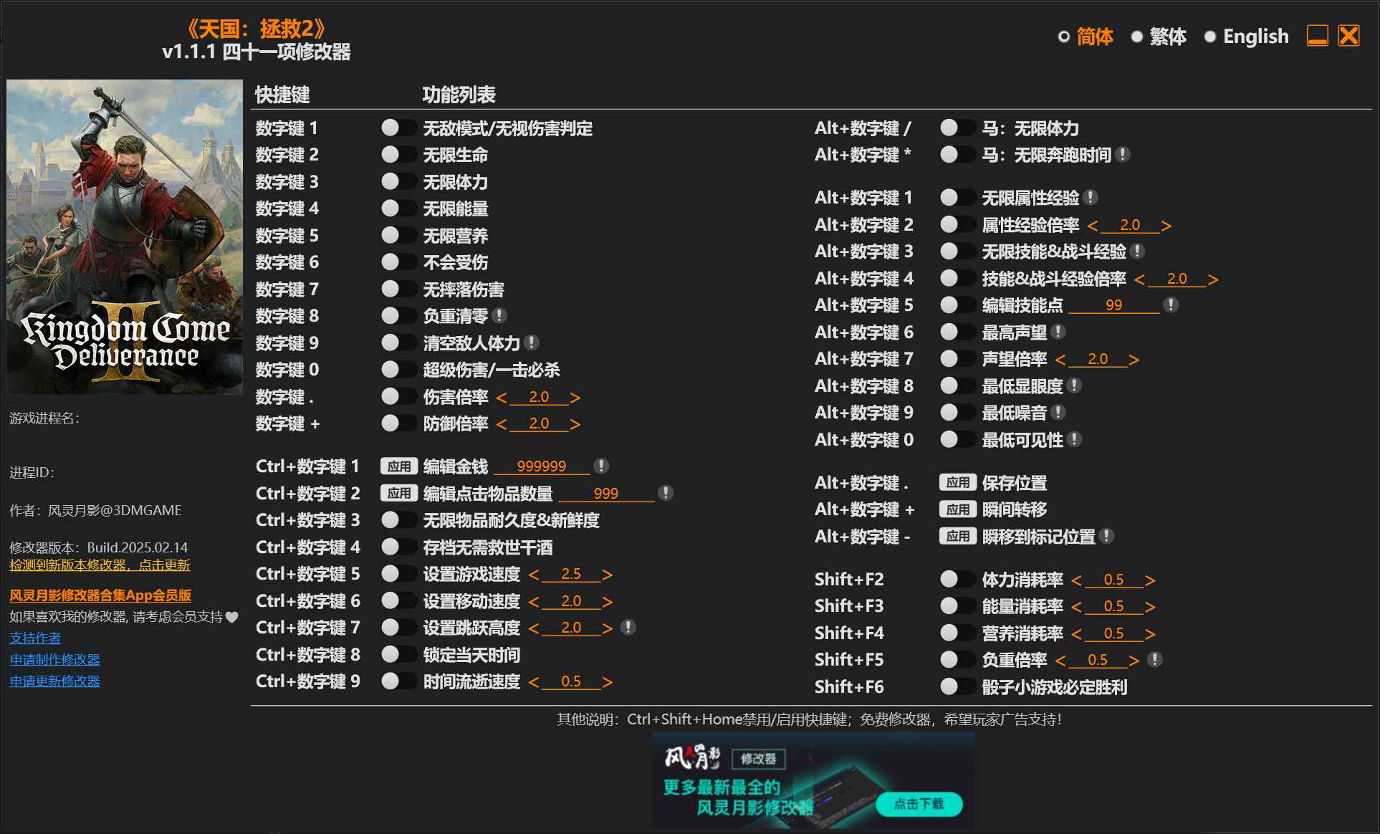Decrease 设置游戏速度 using the left arrow

point(533,573)
